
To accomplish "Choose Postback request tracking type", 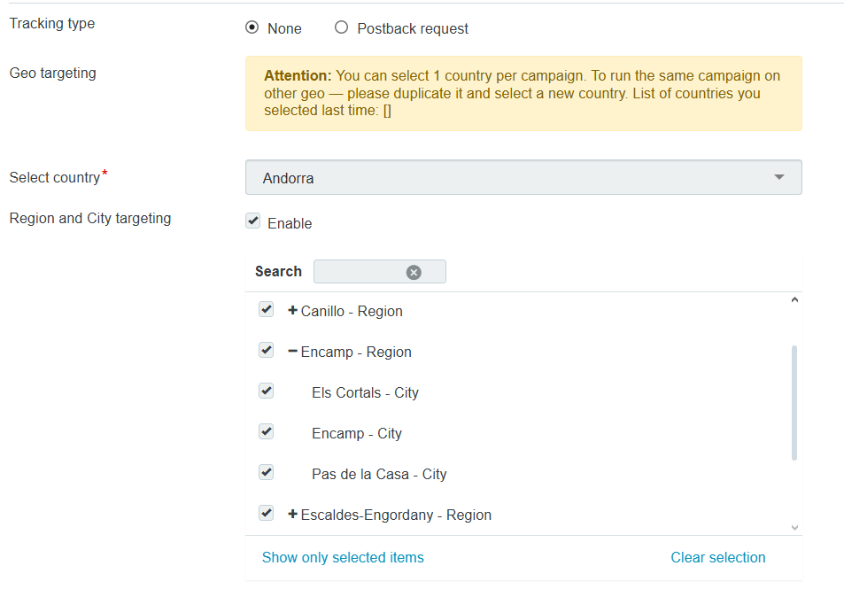I will point(342,28).
